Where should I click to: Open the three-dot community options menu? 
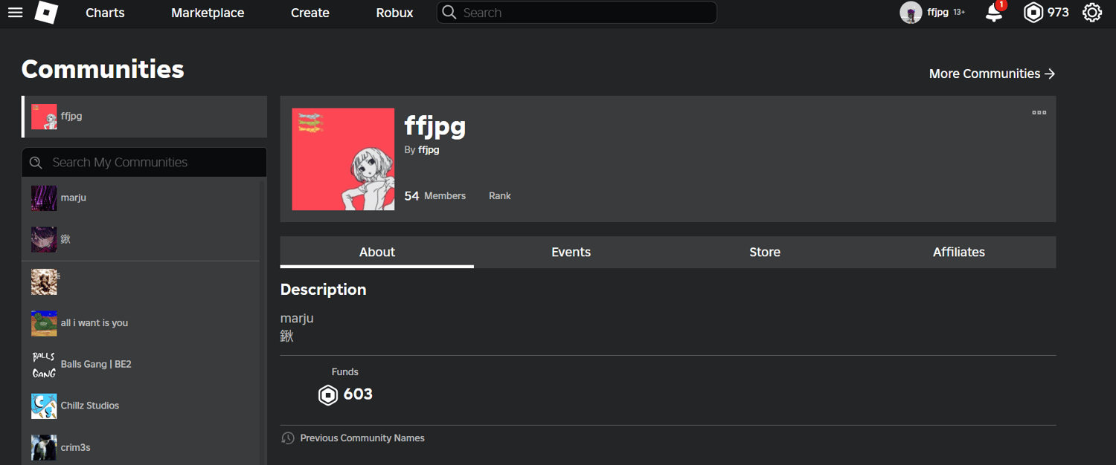(x=1039, y=113)
